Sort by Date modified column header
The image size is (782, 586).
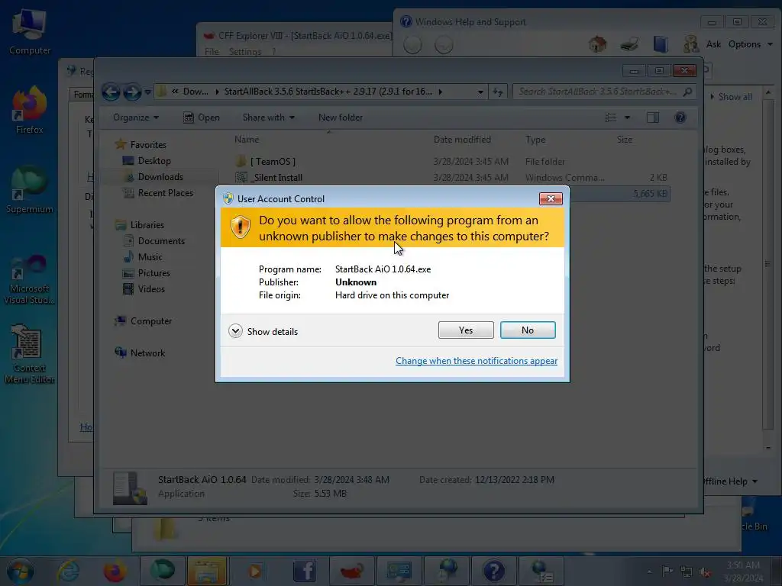(x=462, y=140)
